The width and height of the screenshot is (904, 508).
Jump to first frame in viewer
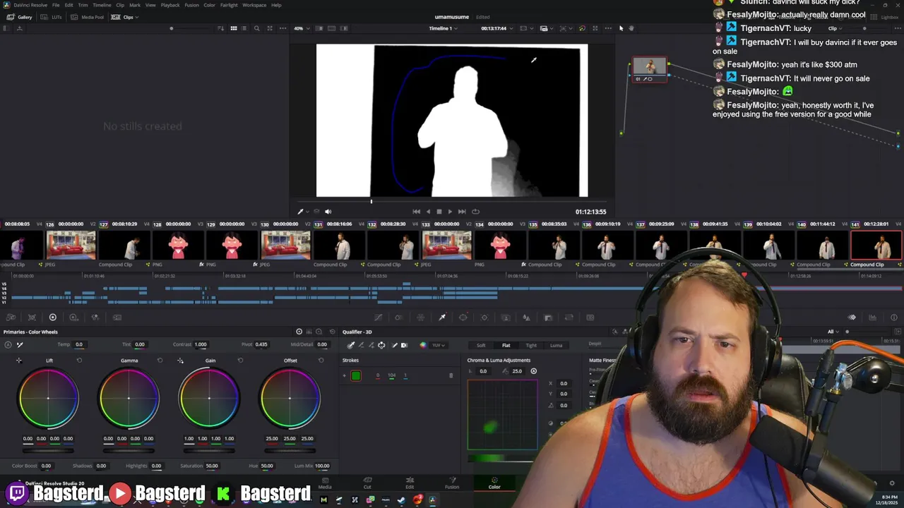point(416,212)
